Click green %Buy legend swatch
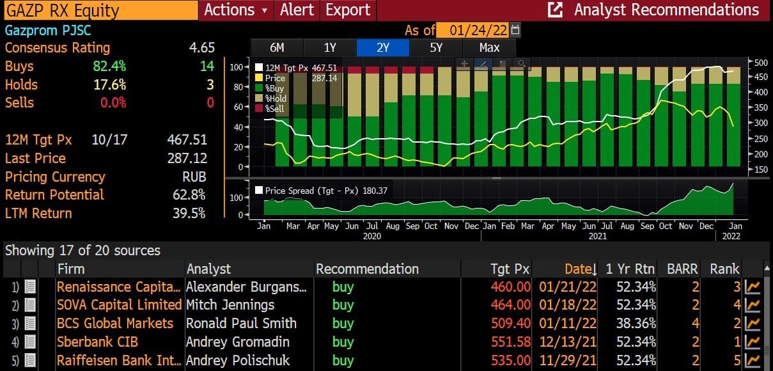Viewport: 773px width, 371px height. [259, 88]
